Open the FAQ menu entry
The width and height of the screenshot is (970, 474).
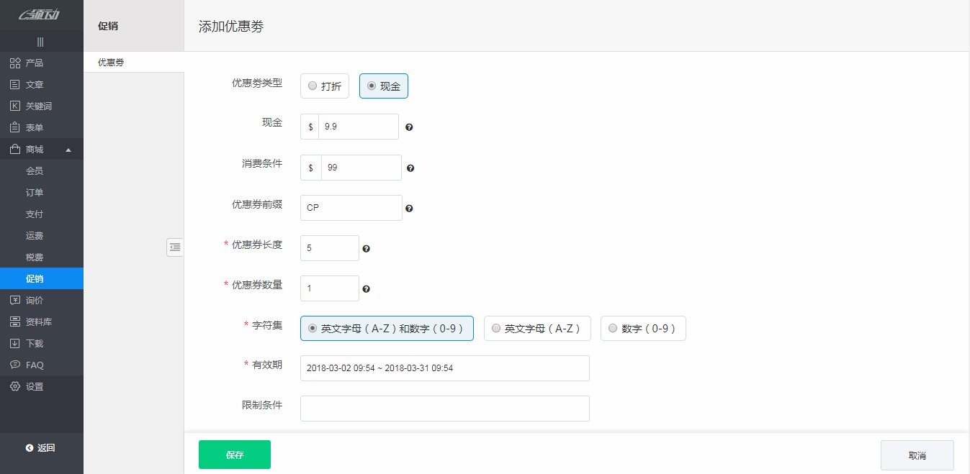pos(33,365)
